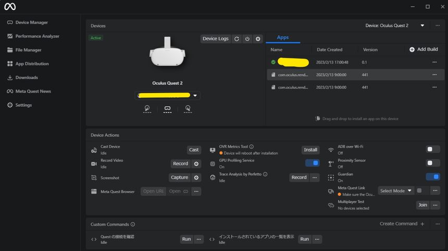The height and width of the screenshot is (251, 448).
Task: Click Record button for Record Video
Action: [181, 164]
